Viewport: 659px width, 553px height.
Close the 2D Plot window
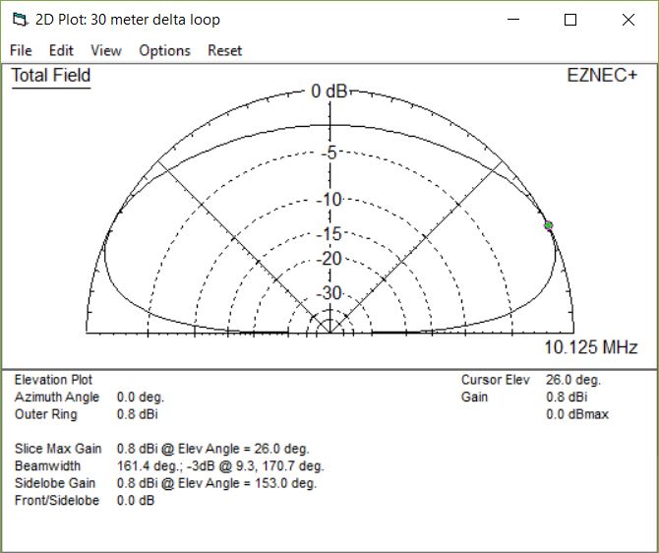pos(629,20)
